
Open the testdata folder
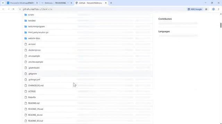click(x=32, y=21)
